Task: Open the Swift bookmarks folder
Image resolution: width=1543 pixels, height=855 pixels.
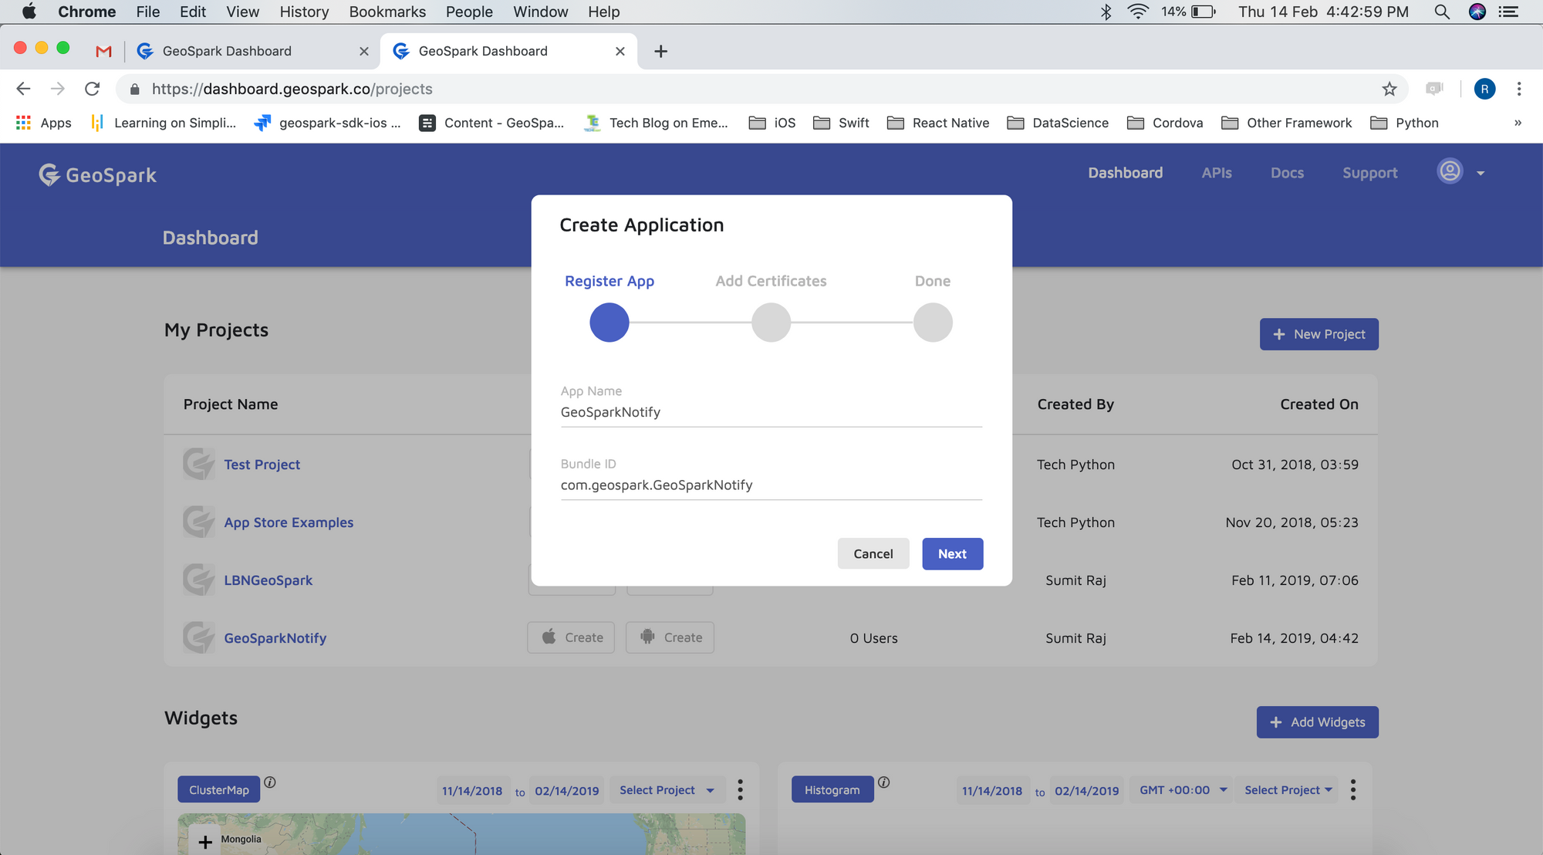Action: (x=841, y=123)
